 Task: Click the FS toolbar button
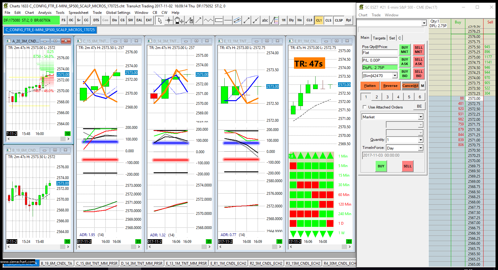tap(63, 20)
